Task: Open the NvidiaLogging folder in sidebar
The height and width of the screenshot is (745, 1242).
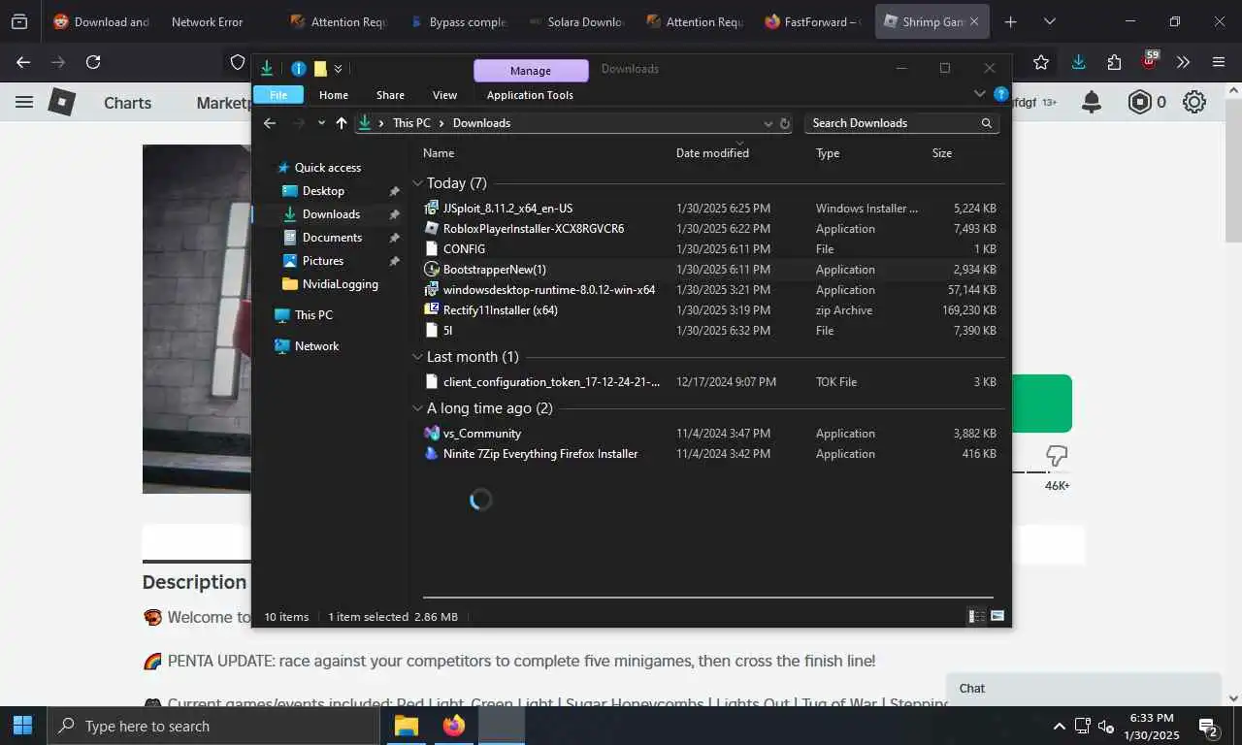Action: click(x=340, y=284)
